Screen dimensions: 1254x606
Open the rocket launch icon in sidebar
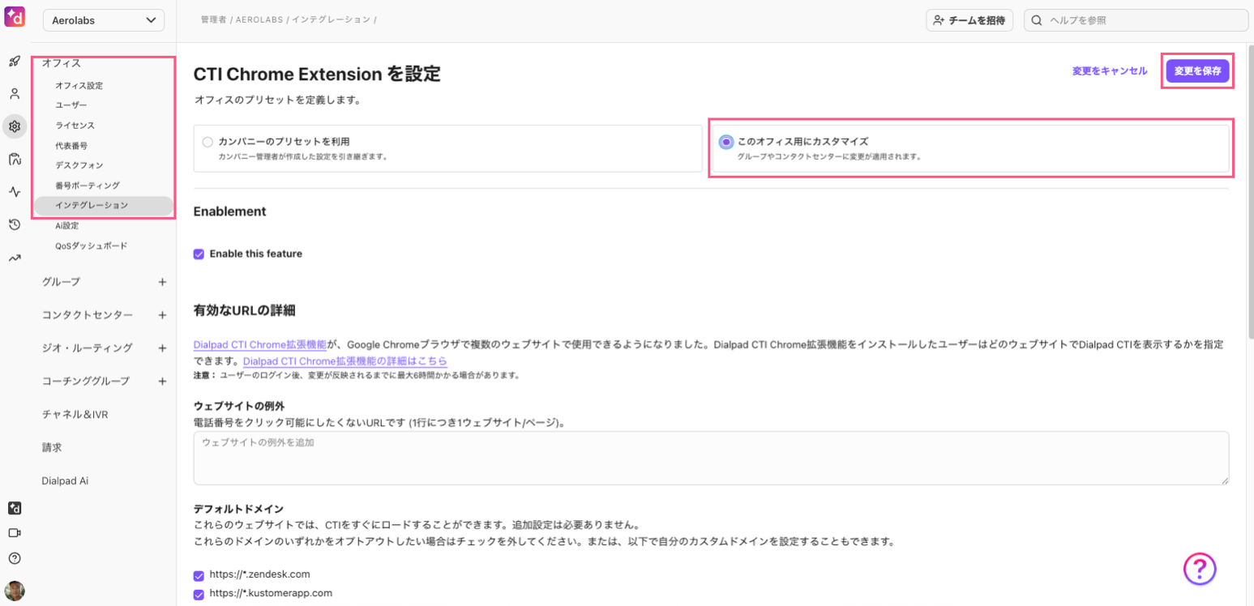15,61
